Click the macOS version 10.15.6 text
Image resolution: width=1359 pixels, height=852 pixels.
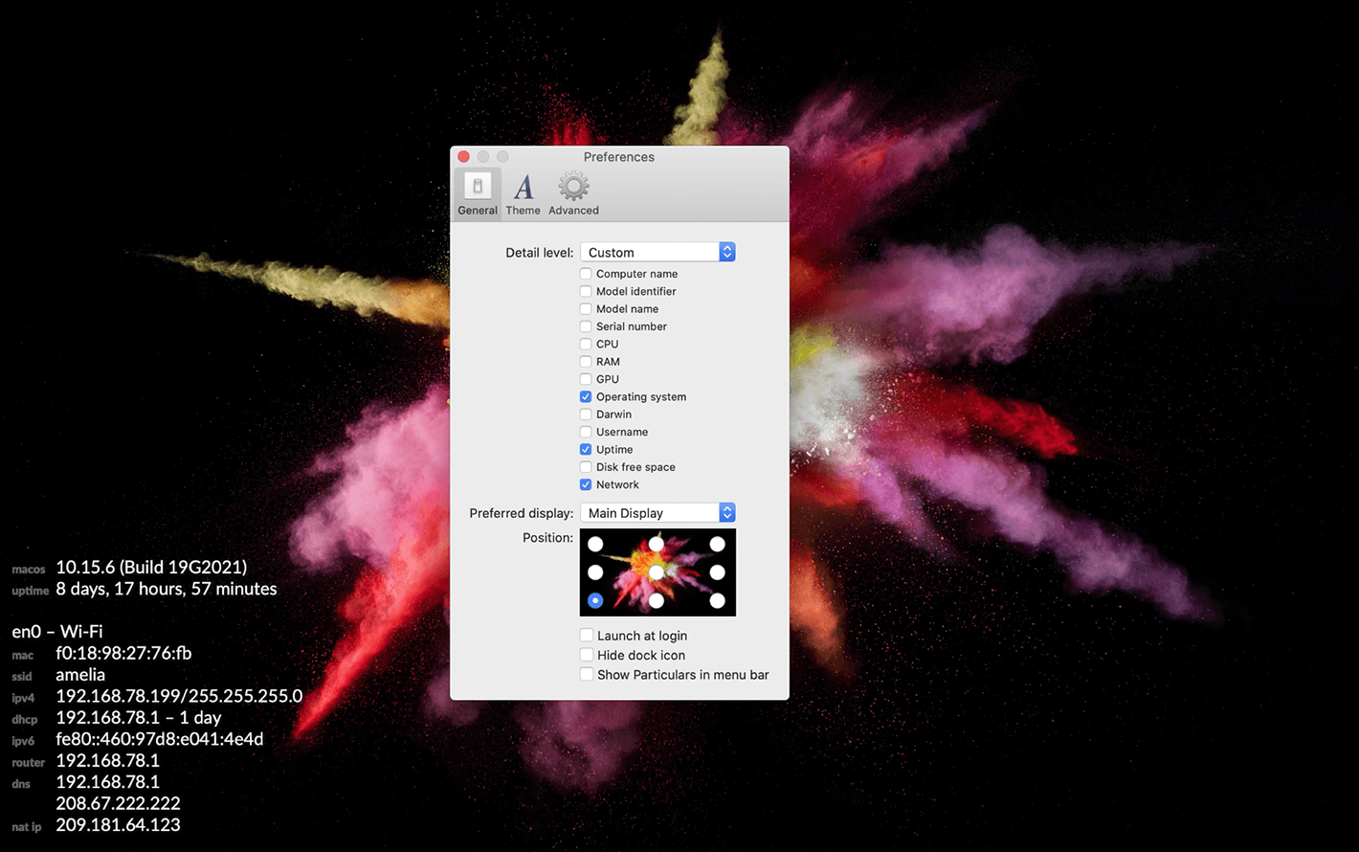click(151, 567)
